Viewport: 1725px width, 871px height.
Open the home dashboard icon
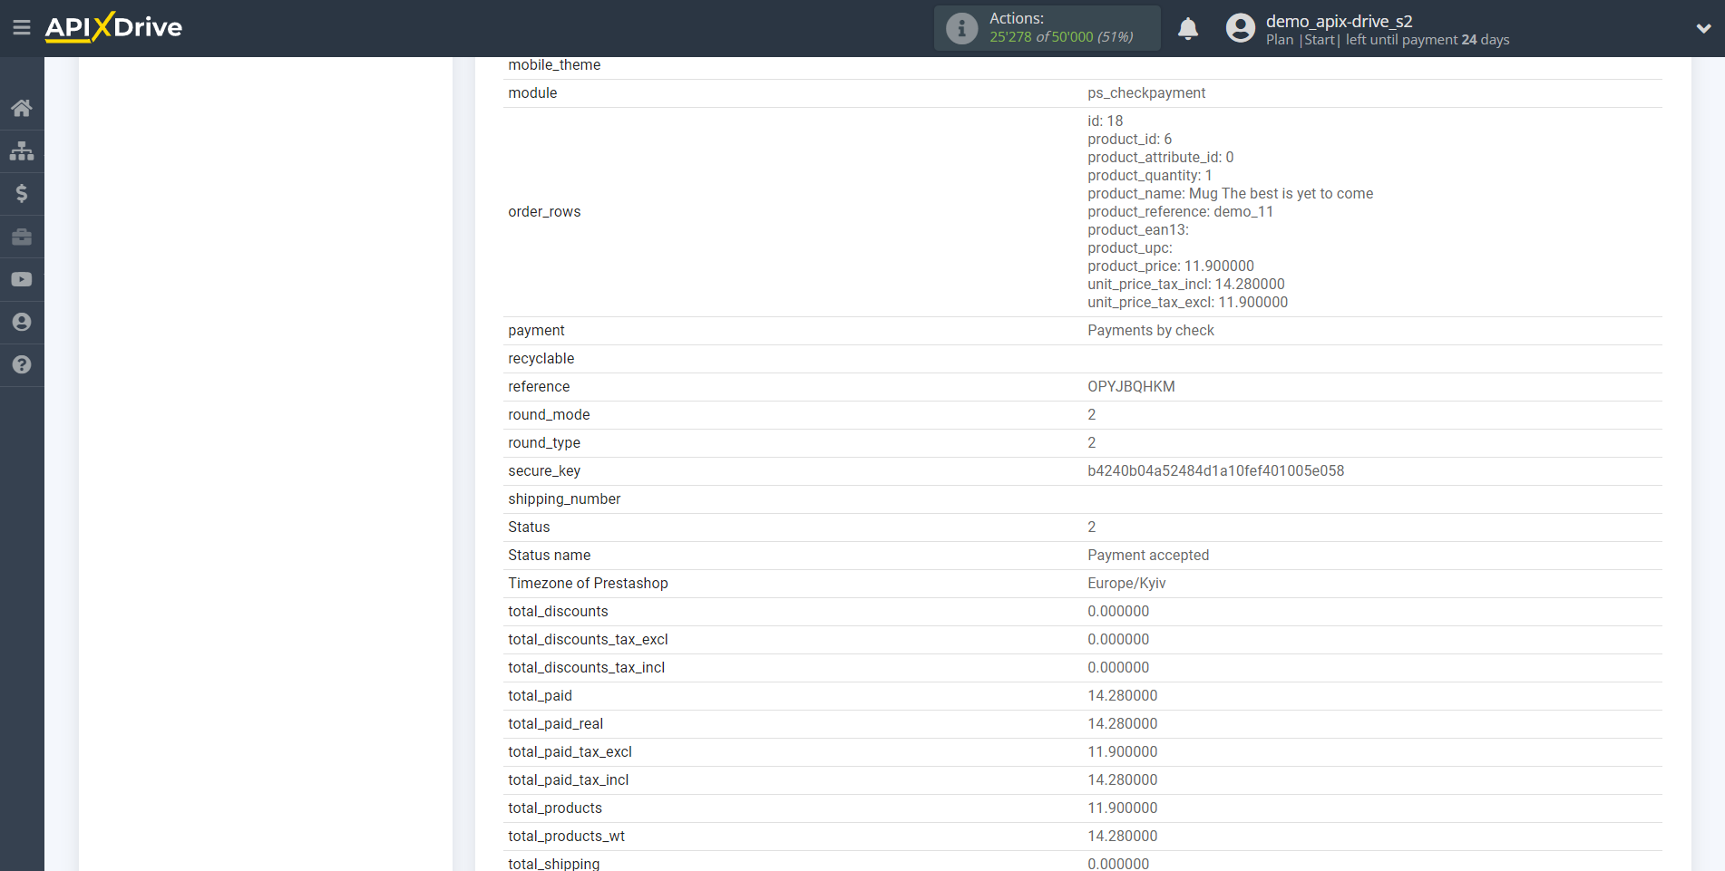(22, 109)
